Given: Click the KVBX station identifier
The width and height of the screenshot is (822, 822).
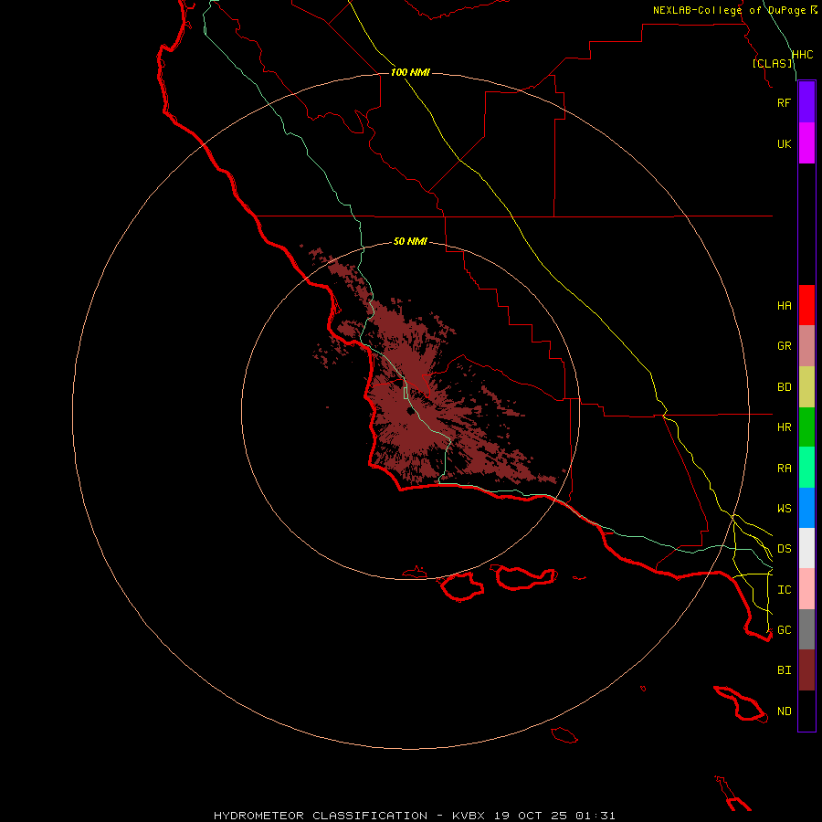Looking at the screenshot, I should [469, 816].
